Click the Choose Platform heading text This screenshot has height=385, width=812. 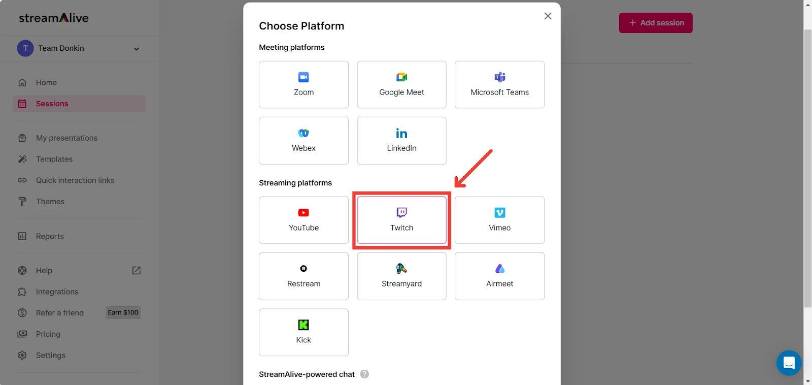301,26
